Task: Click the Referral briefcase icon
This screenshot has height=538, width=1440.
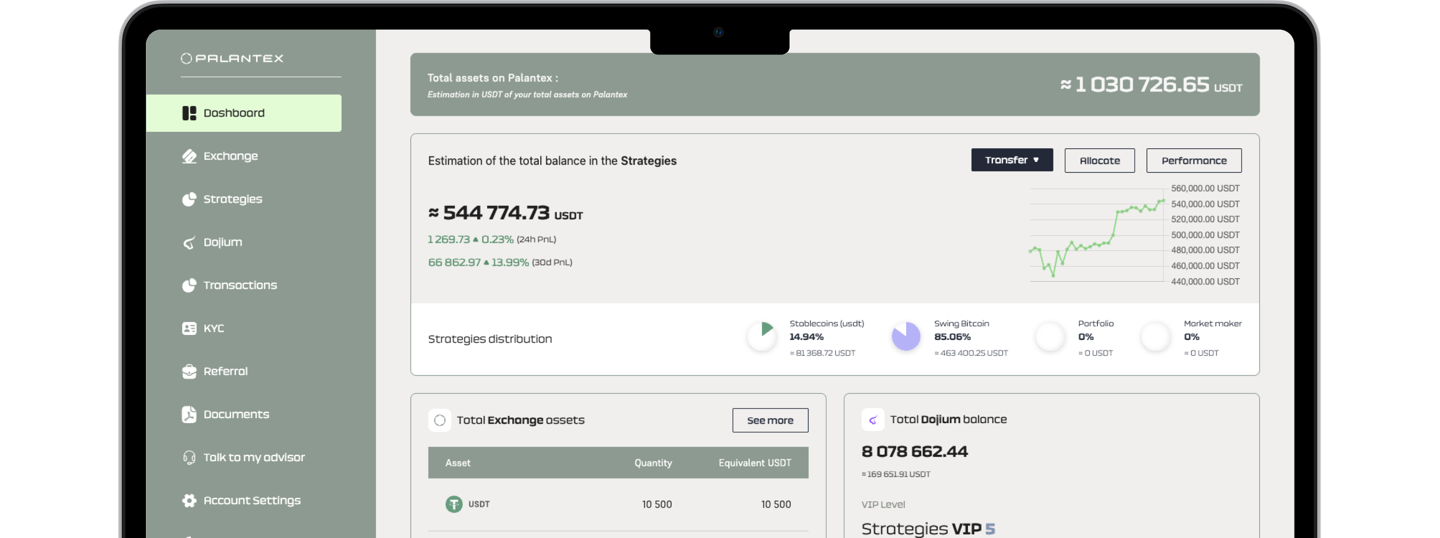Action: tap(189, 371)
